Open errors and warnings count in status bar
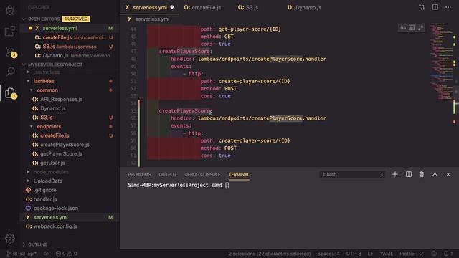 (66, 254)
